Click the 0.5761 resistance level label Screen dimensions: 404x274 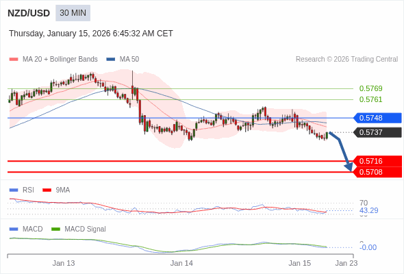tap(370, 99)
